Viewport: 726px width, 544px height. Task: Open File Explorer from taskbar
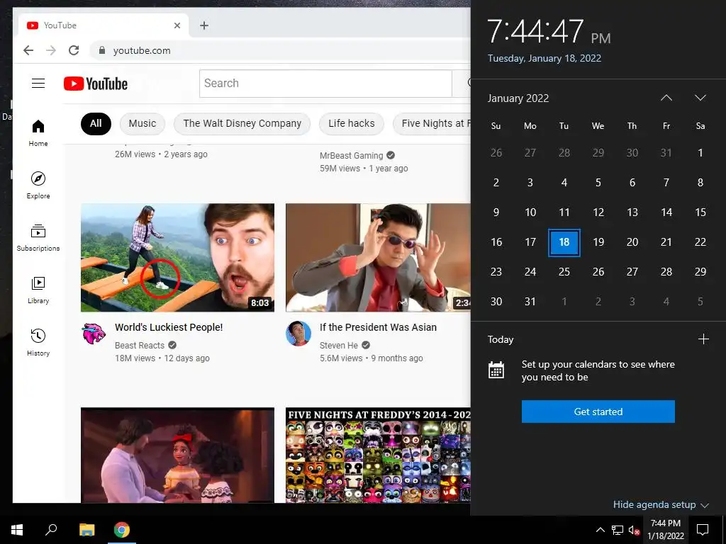pos(86,530)
